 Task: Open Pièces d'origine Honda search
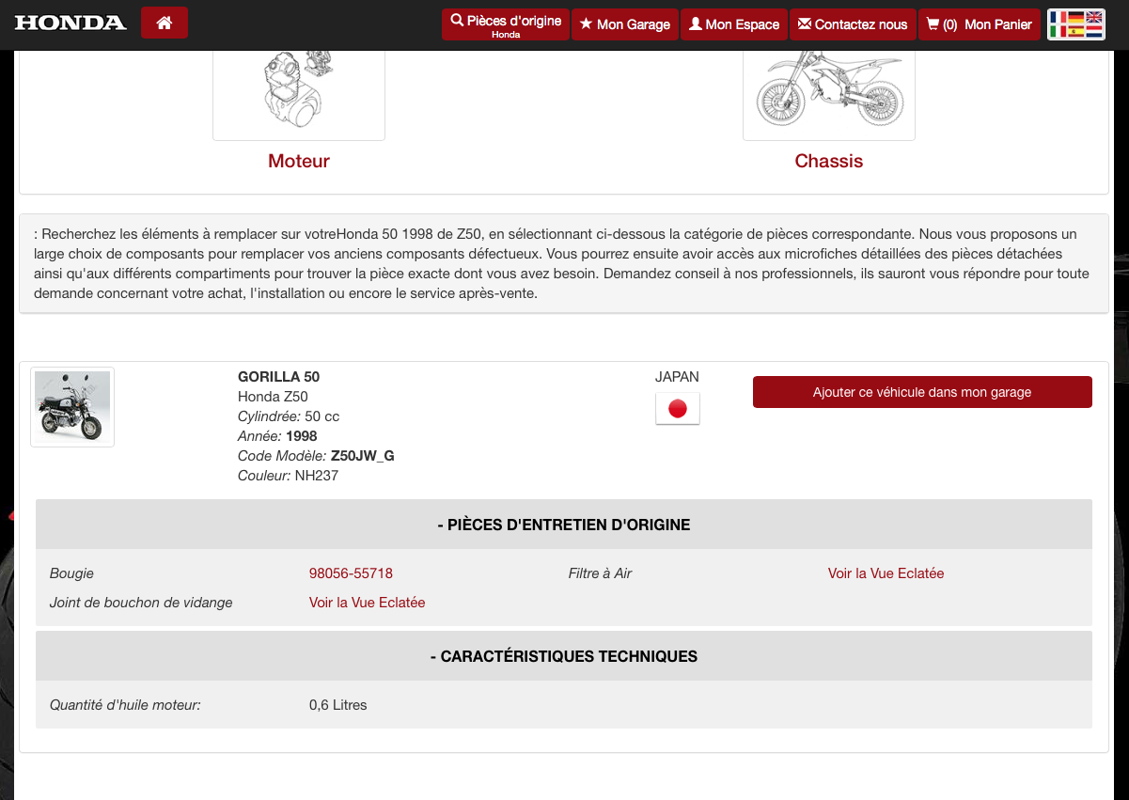pyautogui.click(x=506, y=24)
